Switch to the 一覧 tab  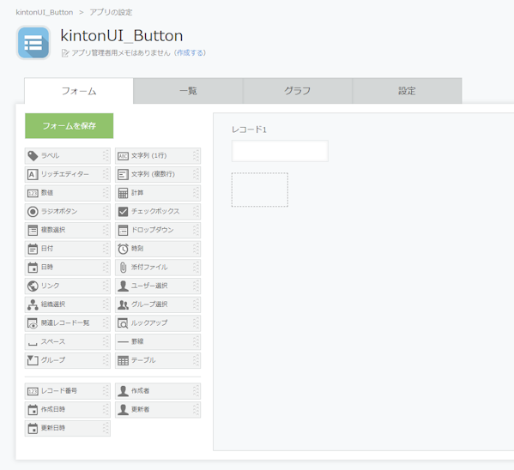pyautogui.click(x=188, y=91)
